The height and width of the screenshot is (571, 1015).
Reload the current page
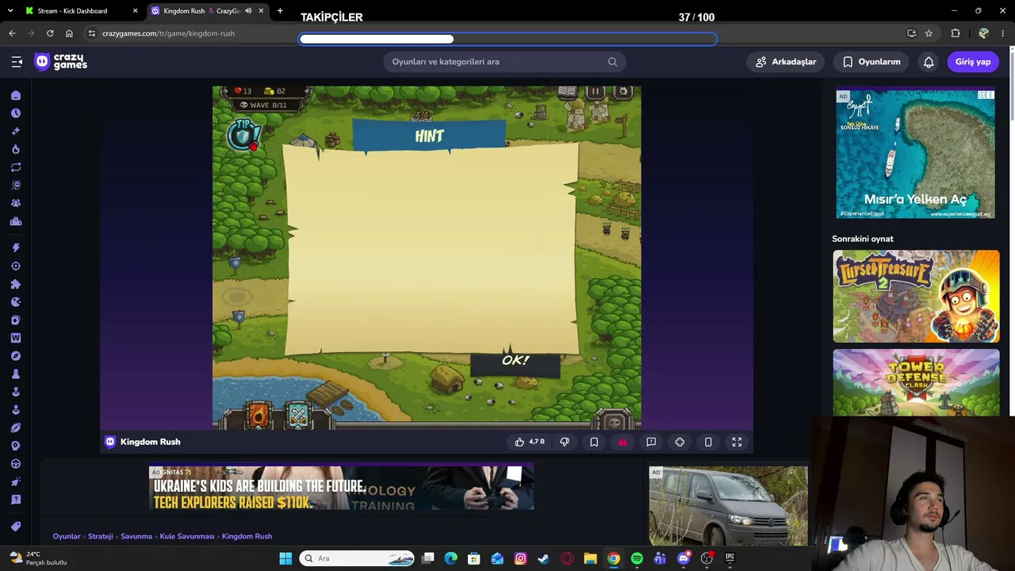click(x=50, y=33)
